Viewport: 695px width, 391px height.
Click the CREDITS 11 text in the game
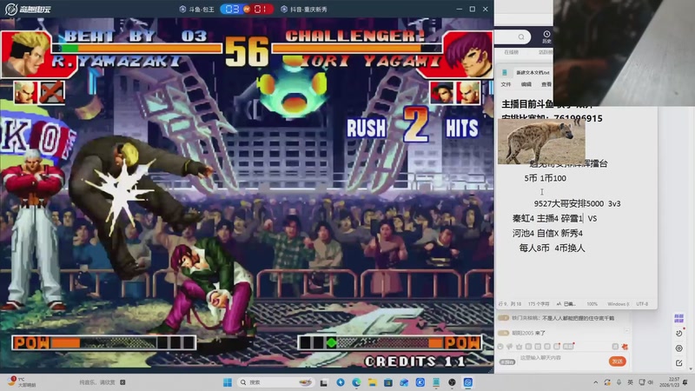pos(415,361)
